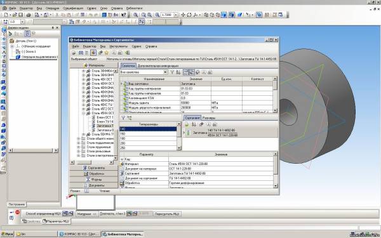Switch to KOMPAS-3D V13 taskbar button
This screenshot has width=381, height=238.
[79, 234]
